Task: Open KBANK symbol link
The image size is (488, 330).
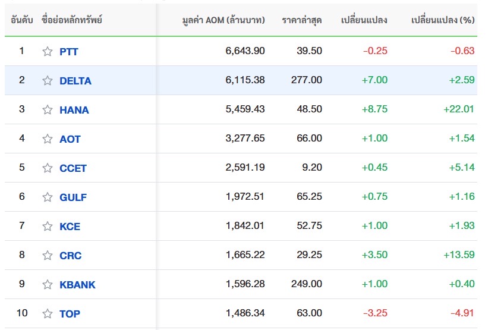Action: click(x=77, y=285)
